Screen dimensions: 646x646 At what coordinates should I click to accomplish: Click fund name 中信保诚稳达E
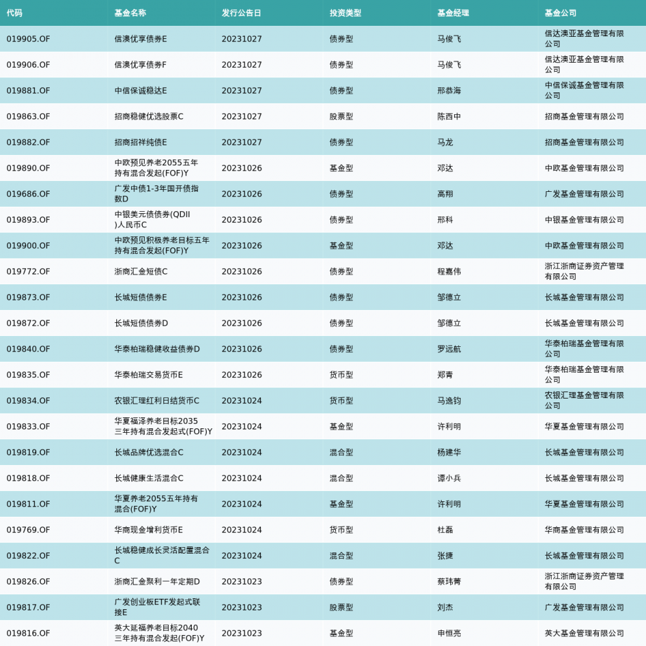tap(140, 90)
